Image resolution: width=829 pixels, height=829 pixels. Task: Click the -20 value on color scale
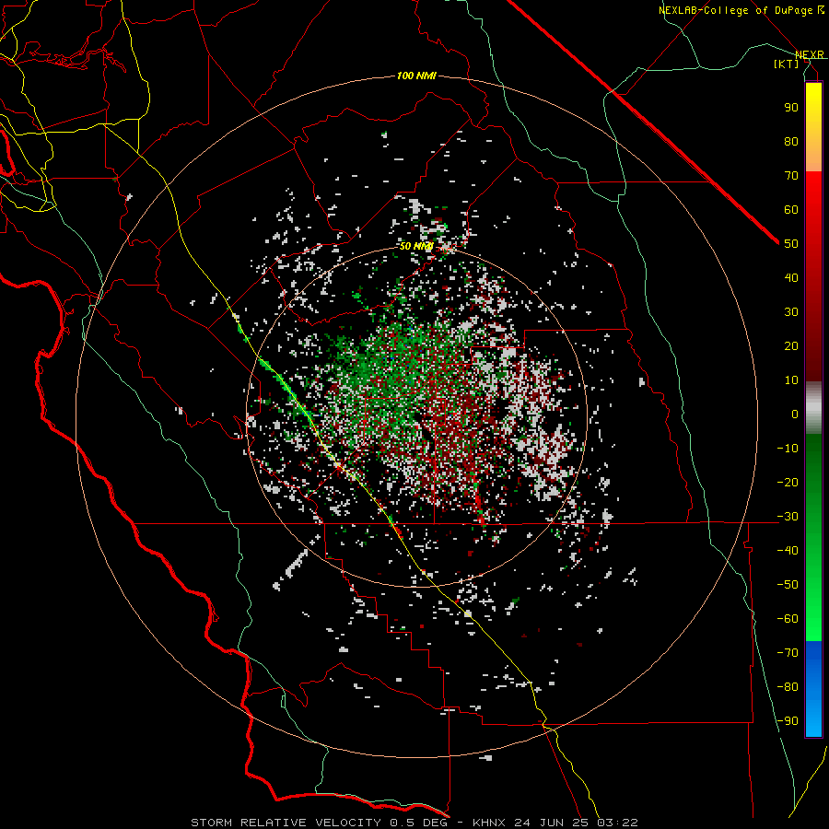click(788, 482)
